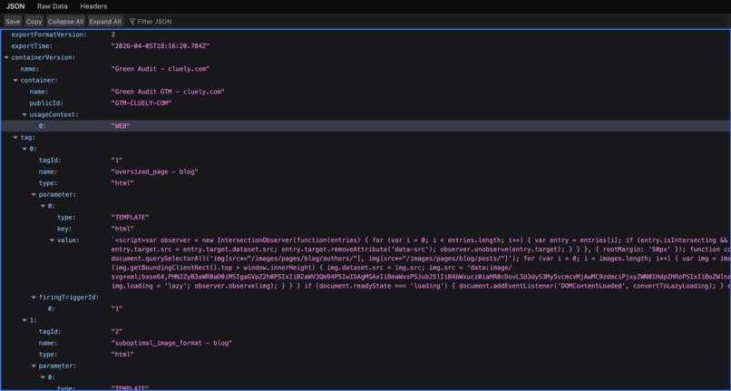731x391 pixels.
Task: Select the tagId key above "oversized_page – blog"
Action: [x=50, y=160]
